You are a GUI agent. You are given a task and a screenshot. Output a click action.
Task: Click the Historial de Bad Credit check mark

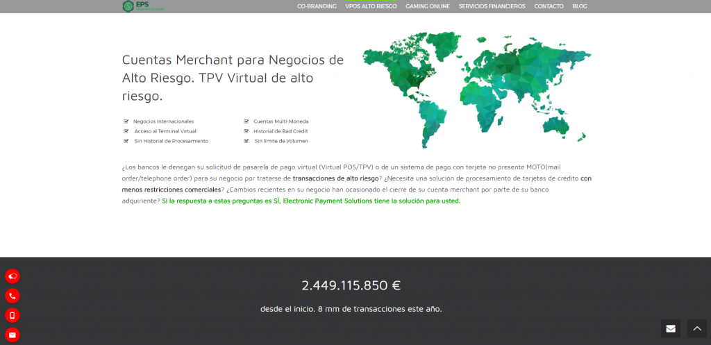point(246,131)
